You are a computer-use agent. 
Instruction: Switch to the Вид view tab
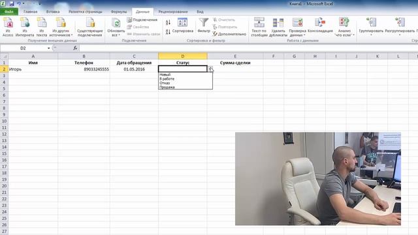point(200,12)
